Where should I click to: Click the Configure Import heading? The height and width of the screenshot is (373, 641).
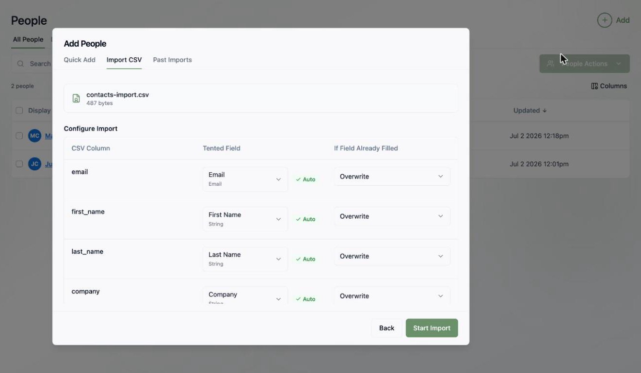pyautogui.click(x=91, y=129)
